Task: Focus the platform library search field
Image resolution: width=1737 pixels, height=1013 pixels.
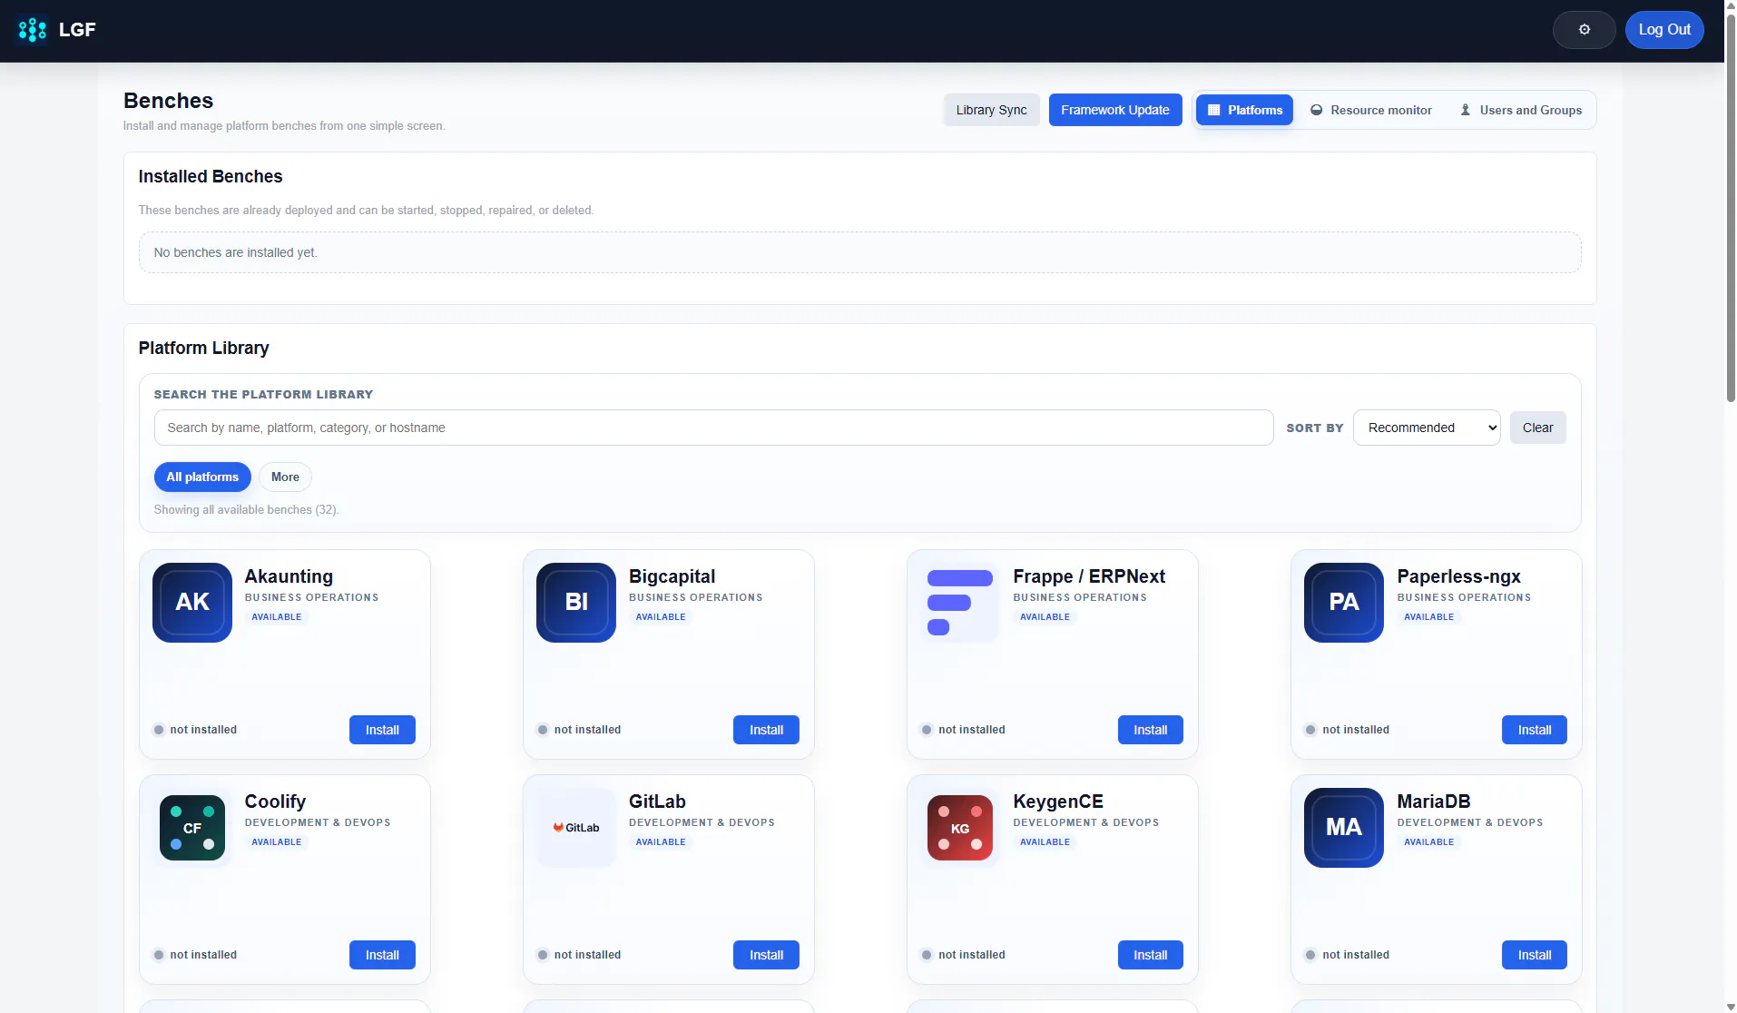Action: coord(713,428)
